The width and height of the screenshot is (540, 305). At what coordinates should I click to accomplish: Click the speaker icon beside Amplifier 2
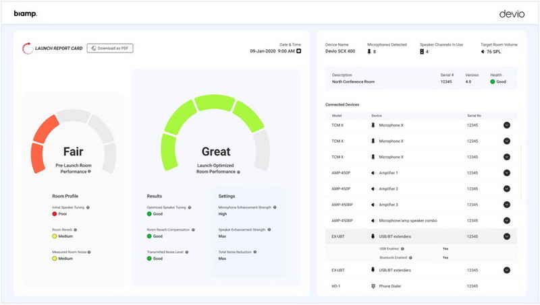pos(373,189)
